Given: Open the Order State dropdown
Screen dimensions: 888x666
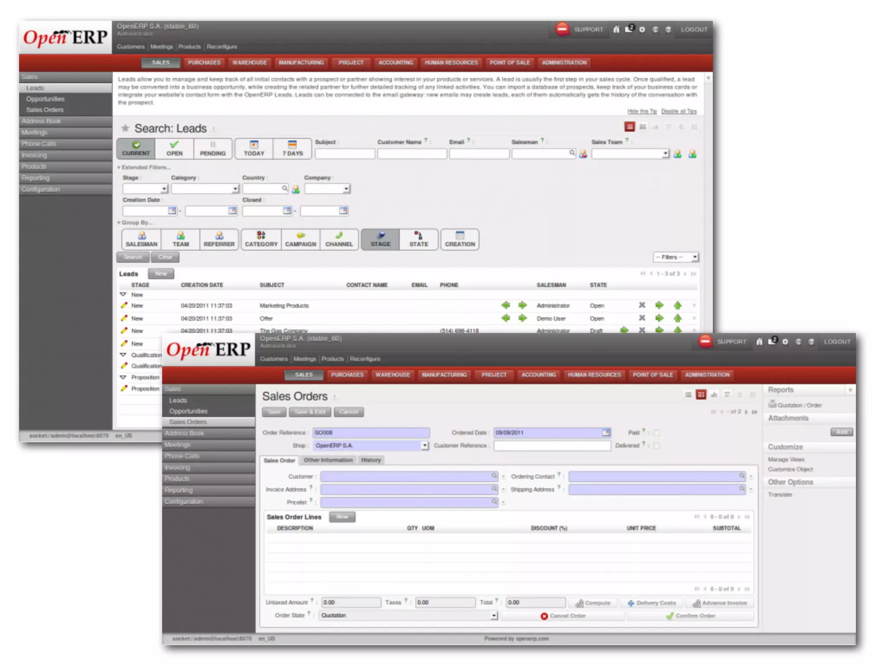Looking at the screenshot, I should tap(493, 616).
